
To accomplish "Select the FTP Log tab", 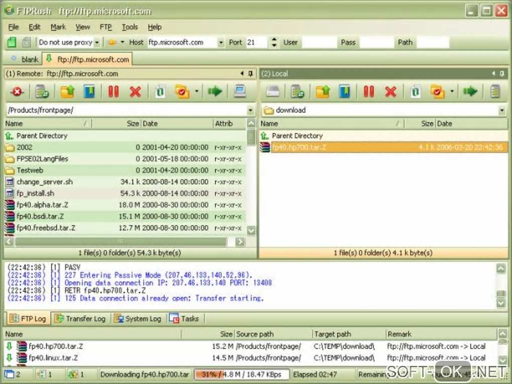I will tap(28, 318).
